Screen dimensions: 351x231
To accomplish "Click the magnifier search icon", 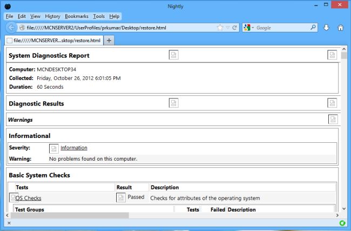I will point(313,28).
